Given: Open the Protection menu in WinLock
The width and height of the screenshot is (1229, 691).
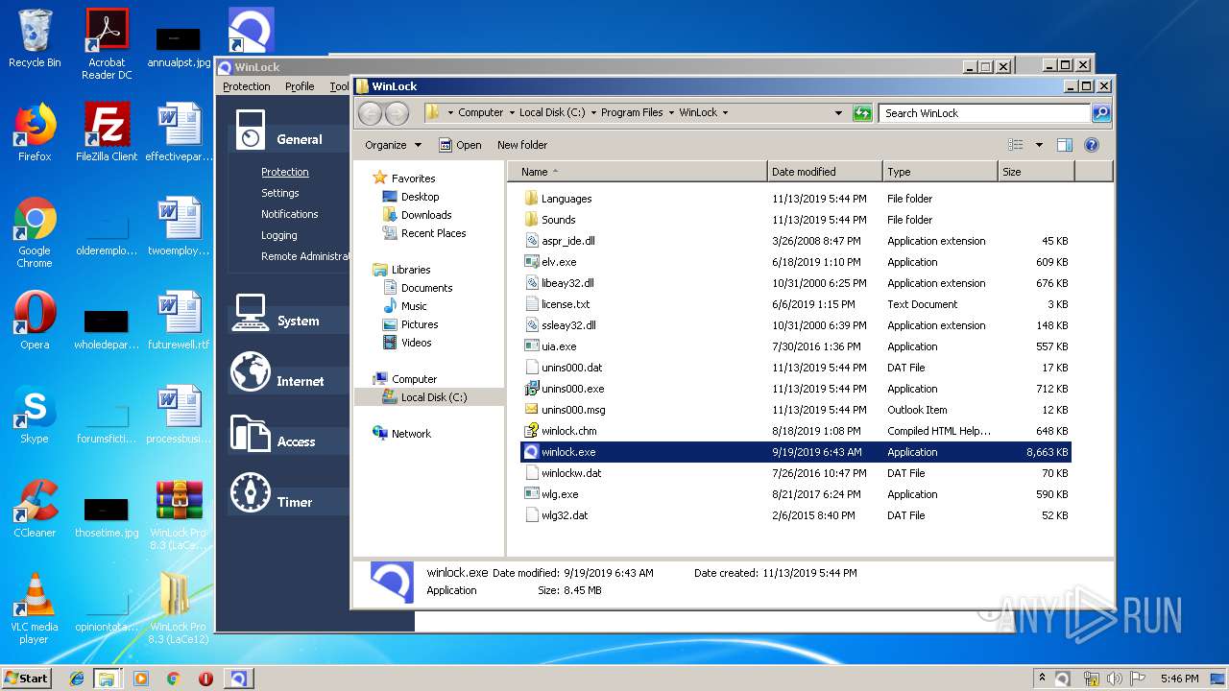Looking at the screenshot, I should tap(247, 86).
